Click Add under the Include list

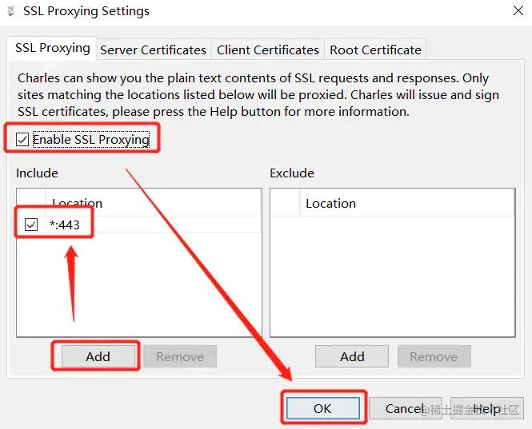tap(98, 356)
